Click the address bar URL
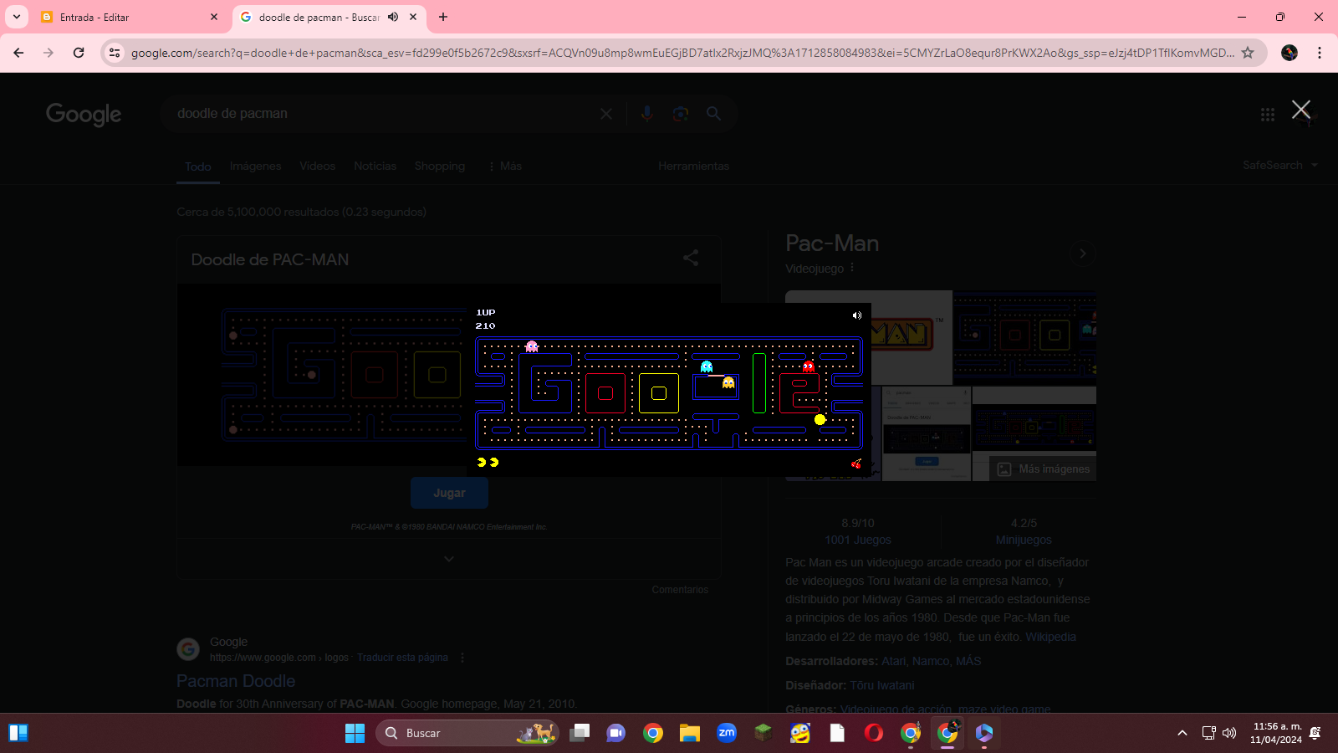The image size is (1338, 753). 682,53
